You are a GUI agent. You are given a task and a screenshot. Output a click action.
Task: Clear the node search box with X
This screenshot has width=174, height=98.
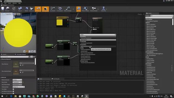115,35
